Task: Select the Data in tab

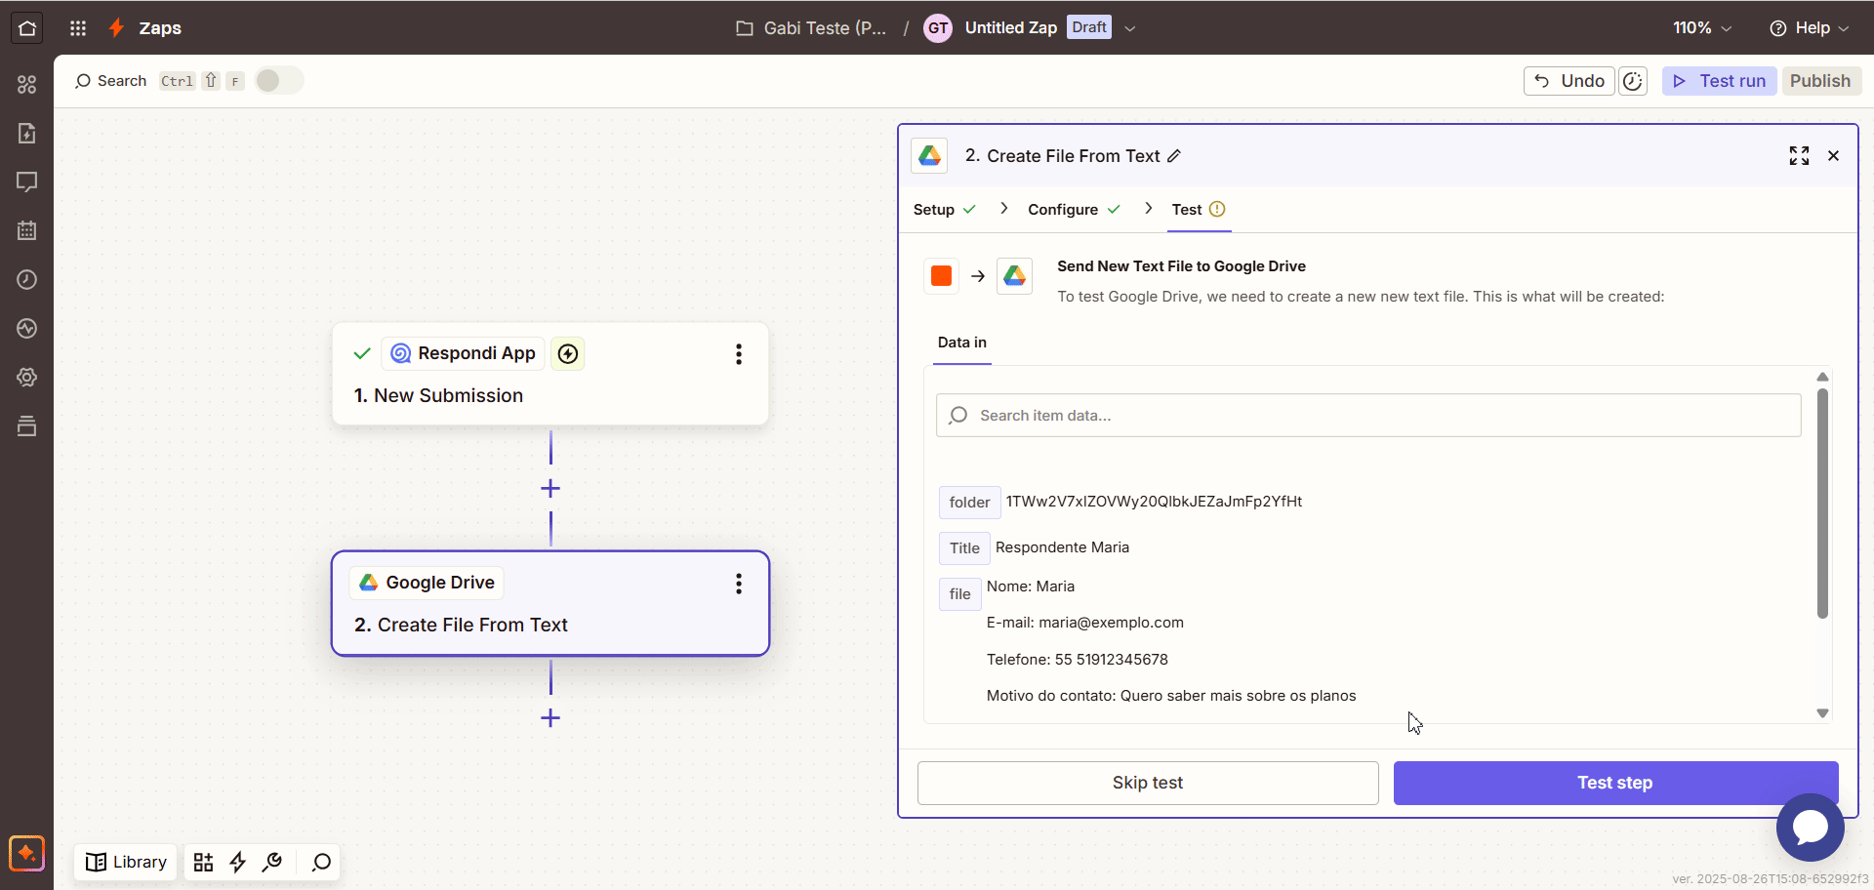Action: 962,343
